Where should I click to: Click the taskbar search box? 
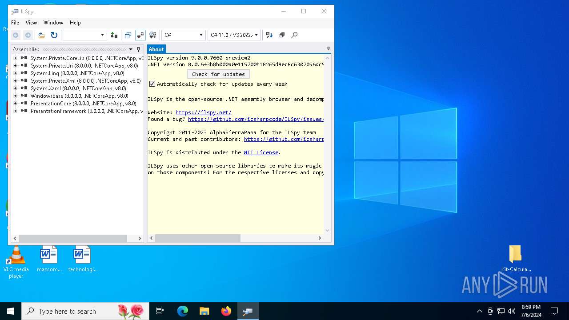pyautogui.click(x=85, y=311)
